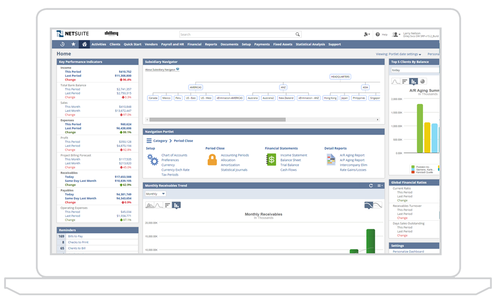Open the Recent Records clock icon
501x306 pixels.
click(x=62, y=45)
